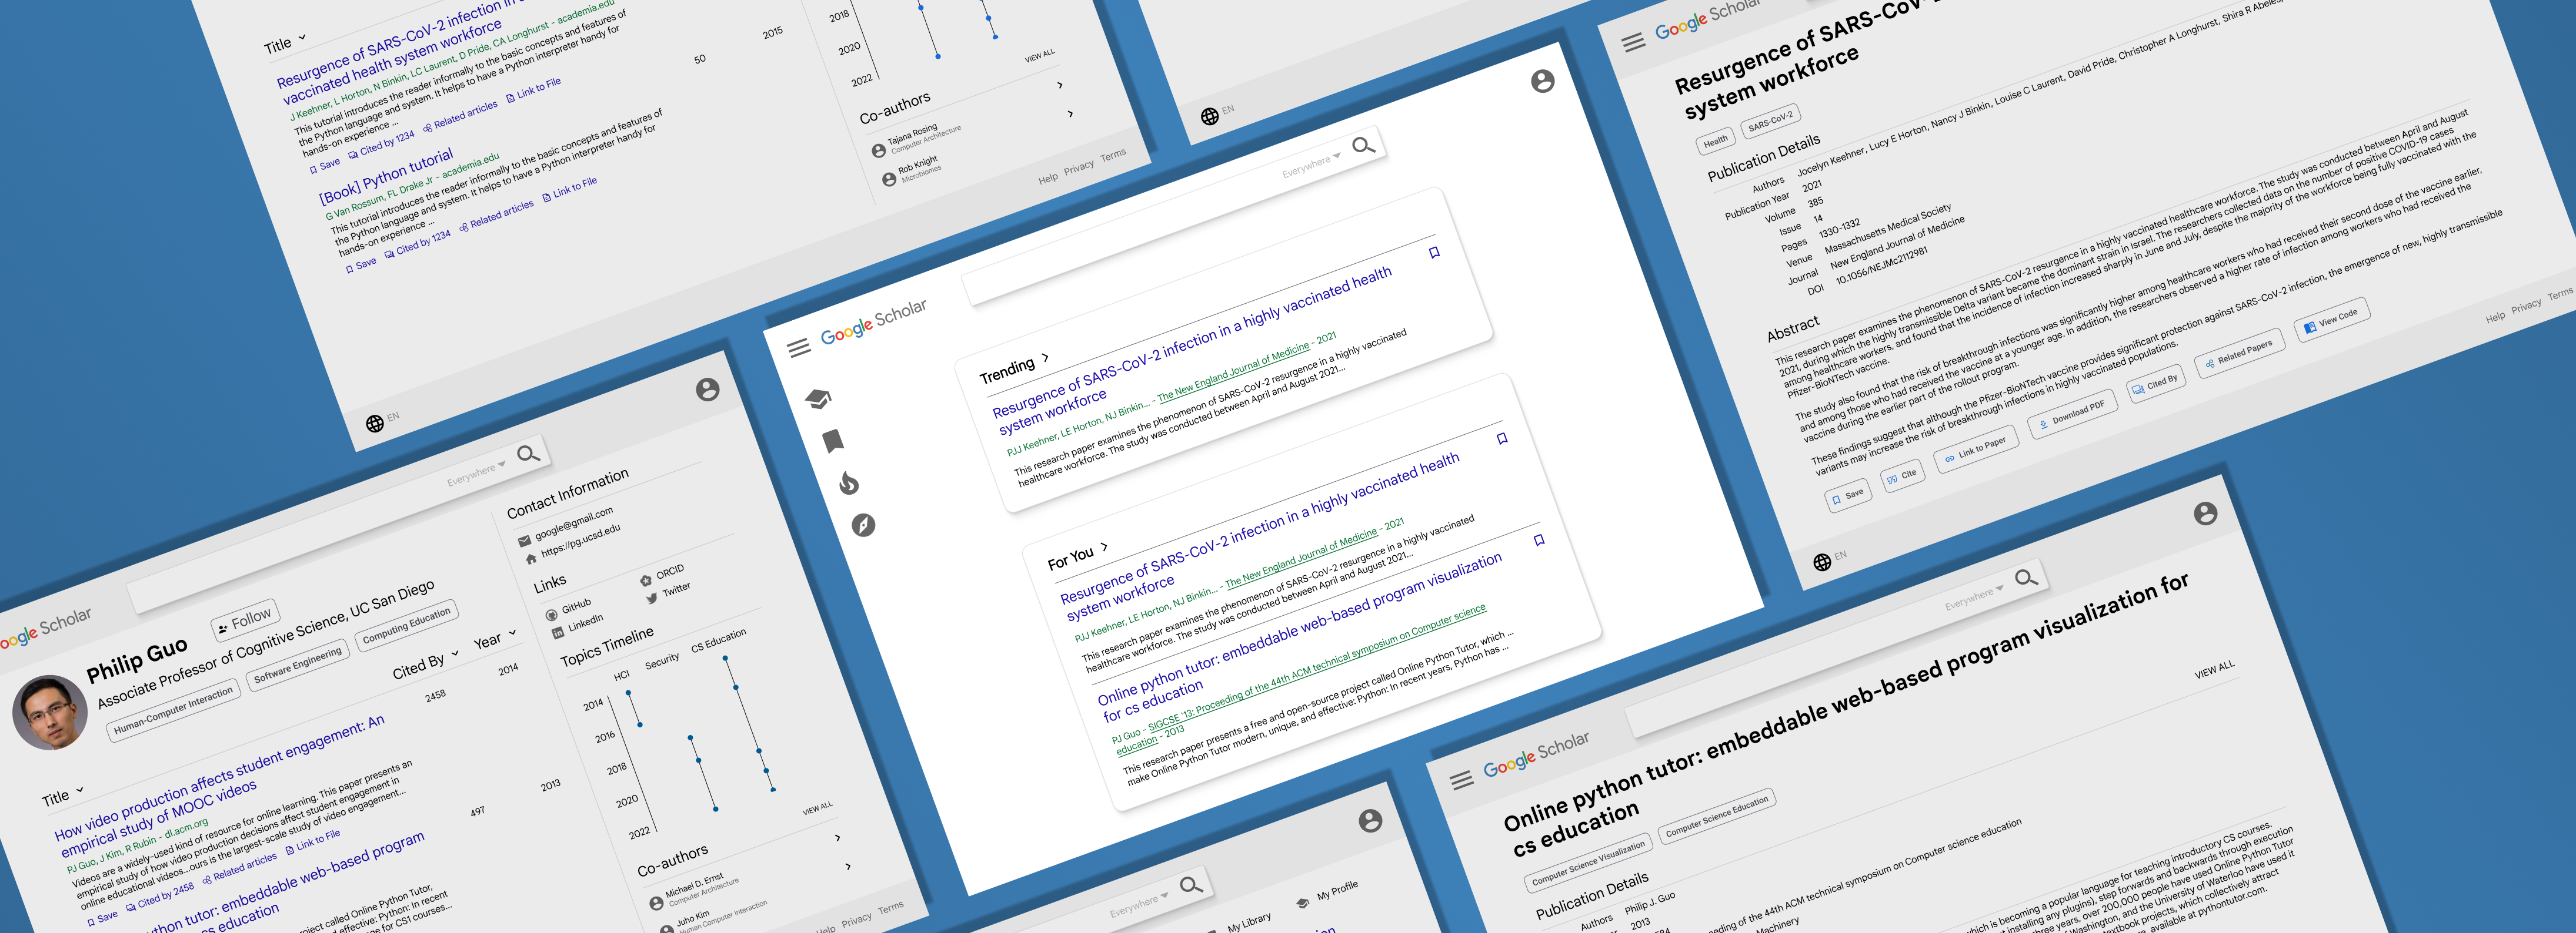Open the account avatar in the My Library window
This screenshot has width=2576, height=933.
point(1370,821)
